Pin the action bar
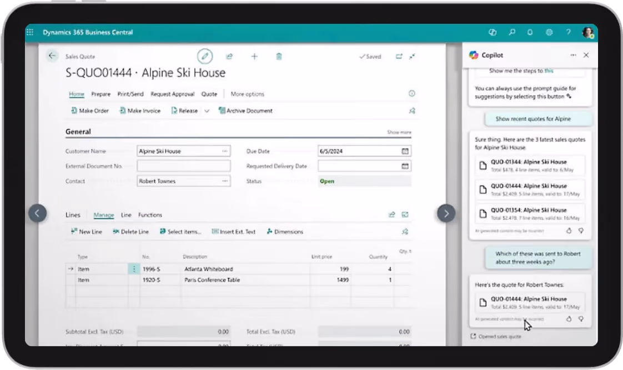This screenshot has width=623, height=370. (412, 111)
